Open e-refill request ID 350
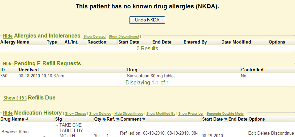 (4, 76)
